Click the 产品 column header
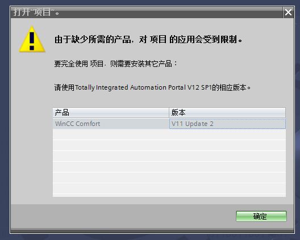This screenshot has width=300, height=240. click(x=111, y=112)
